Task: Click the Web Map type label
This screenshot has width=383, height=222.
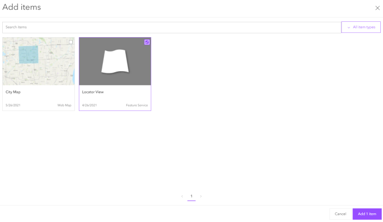Action: (x=64, y=105)
